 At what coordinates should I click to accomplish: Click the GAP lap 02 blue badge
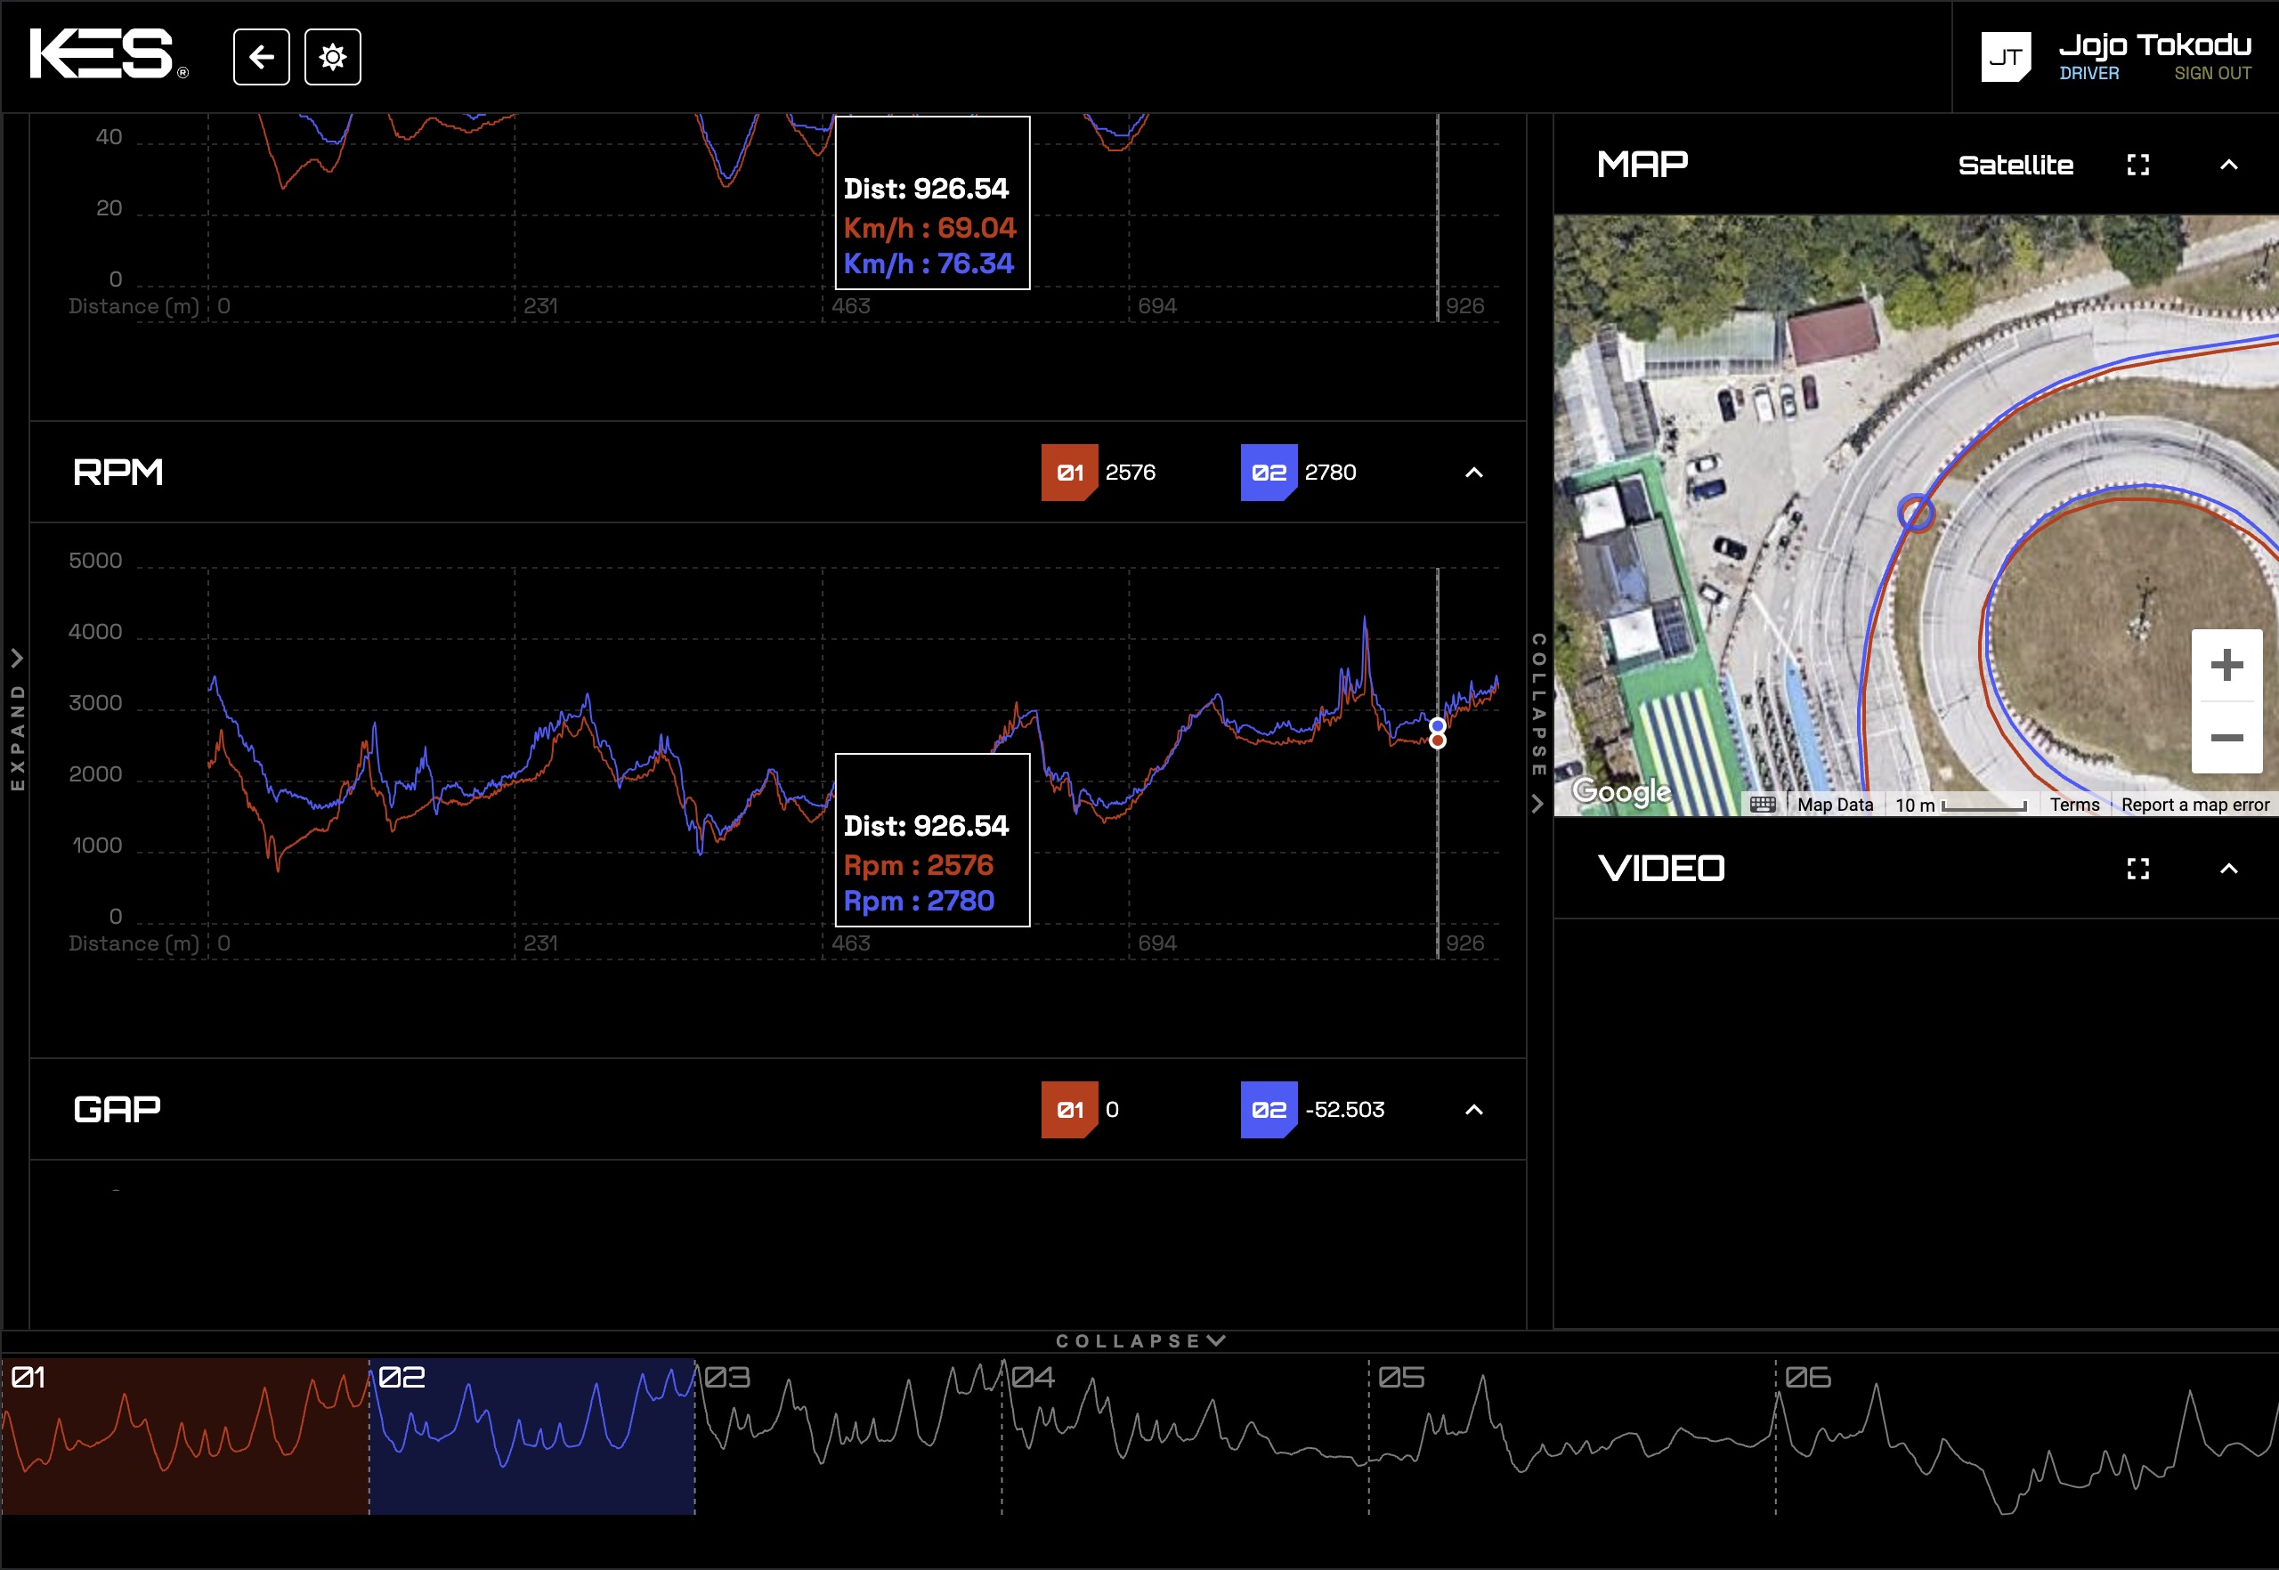point(1269,1110)
